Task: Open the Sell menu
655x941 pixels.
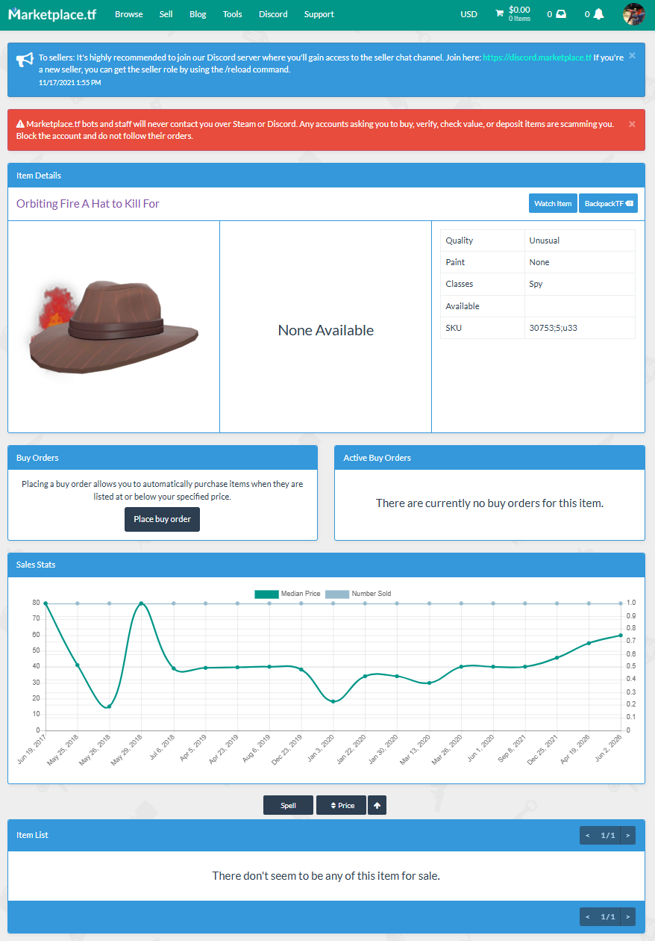Action: click(166, 14)
